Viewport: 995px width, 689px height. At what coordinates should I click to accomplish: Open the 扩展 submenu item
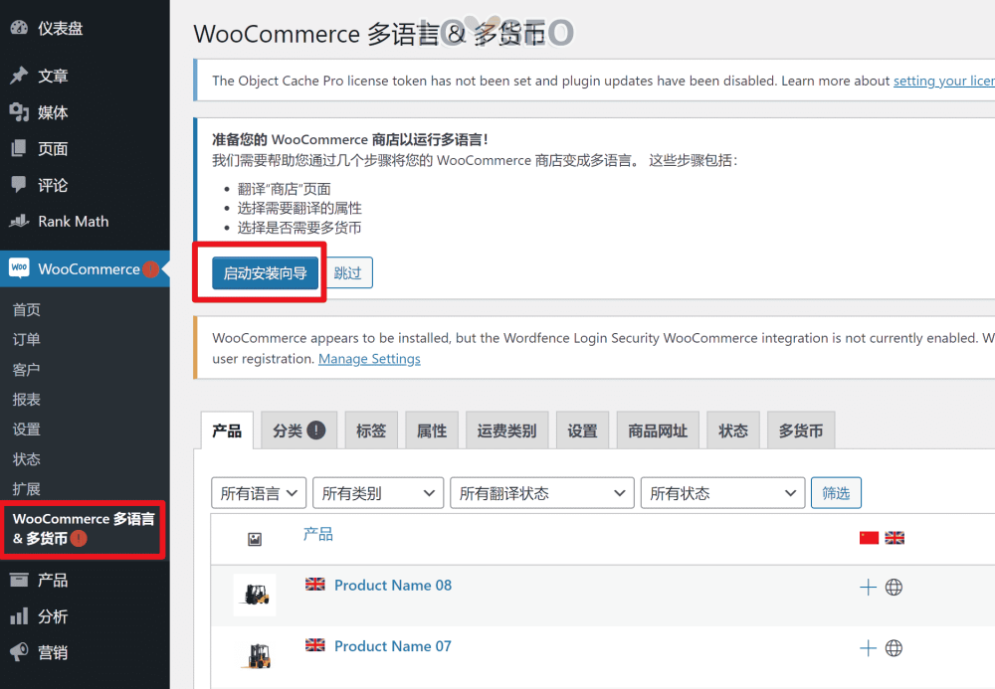coord(27,489)
